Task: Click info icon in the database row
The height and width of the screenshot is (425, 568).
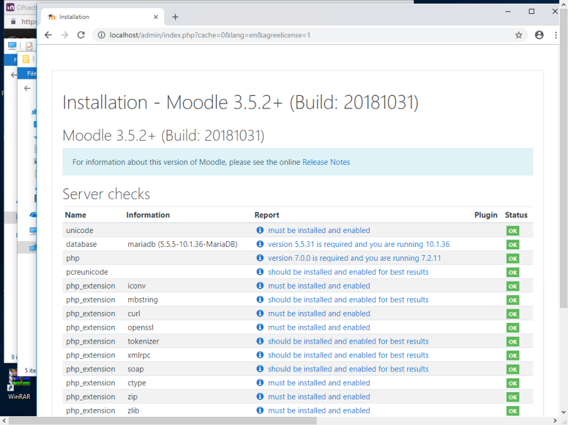Action: pyautogui.click(x=260, y=244)
